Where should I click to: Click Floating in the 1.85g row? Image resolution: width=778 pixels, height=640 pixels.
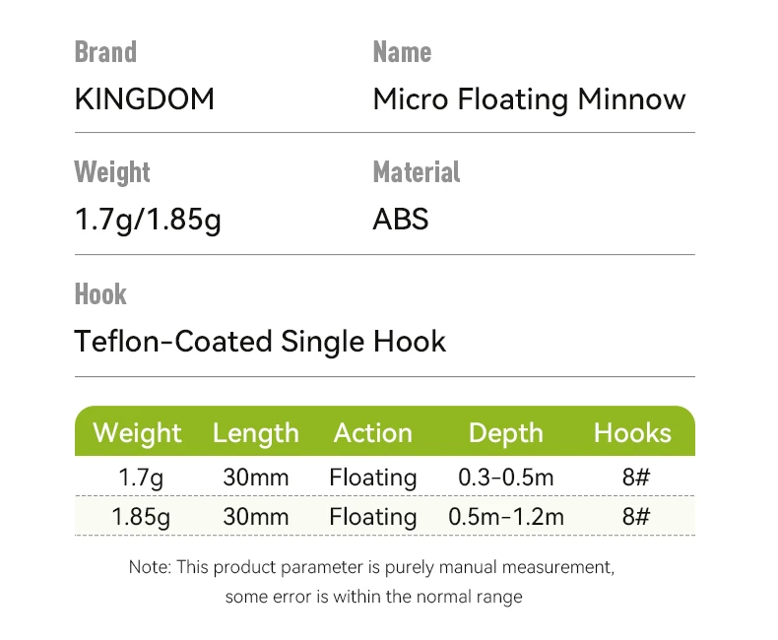click(x=373, y=517)
